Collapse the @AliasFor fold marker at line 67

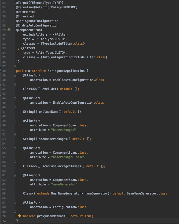coord(15,203)
